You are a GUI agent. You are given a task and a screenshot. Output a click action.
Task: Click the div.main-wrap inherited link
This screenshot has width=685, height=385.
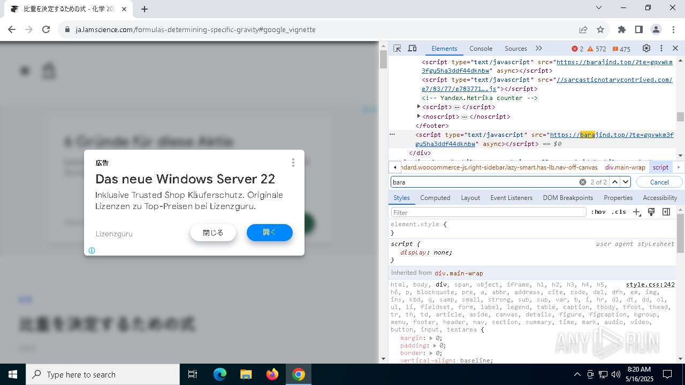coord(459,273)
